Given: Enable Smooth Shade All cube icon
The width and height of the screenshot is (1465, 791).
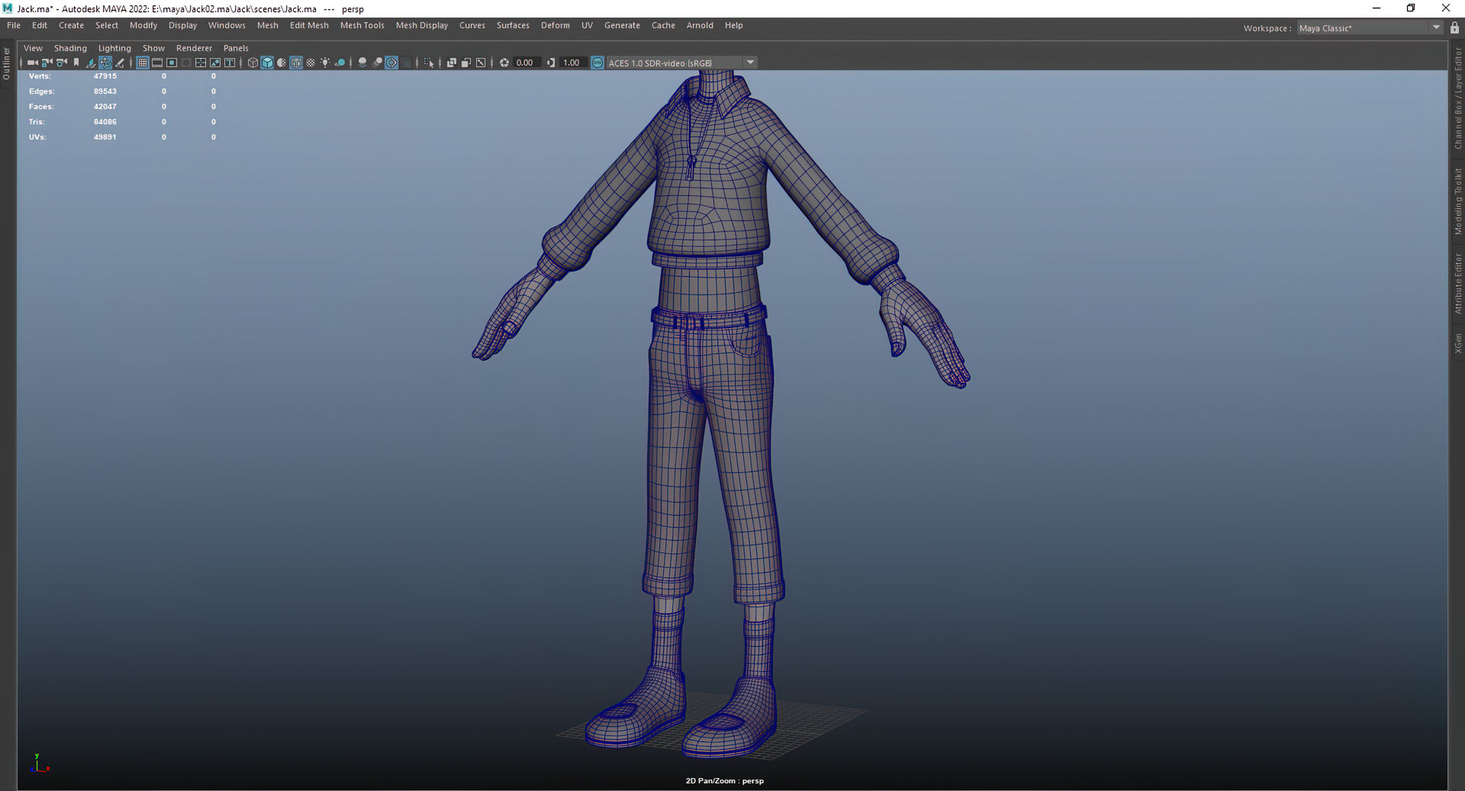Looking at the screenshot, I should pos(267,63).
